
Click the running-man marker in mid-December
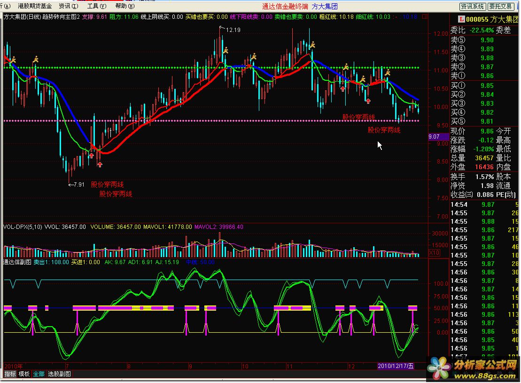(x=363, y=79)
